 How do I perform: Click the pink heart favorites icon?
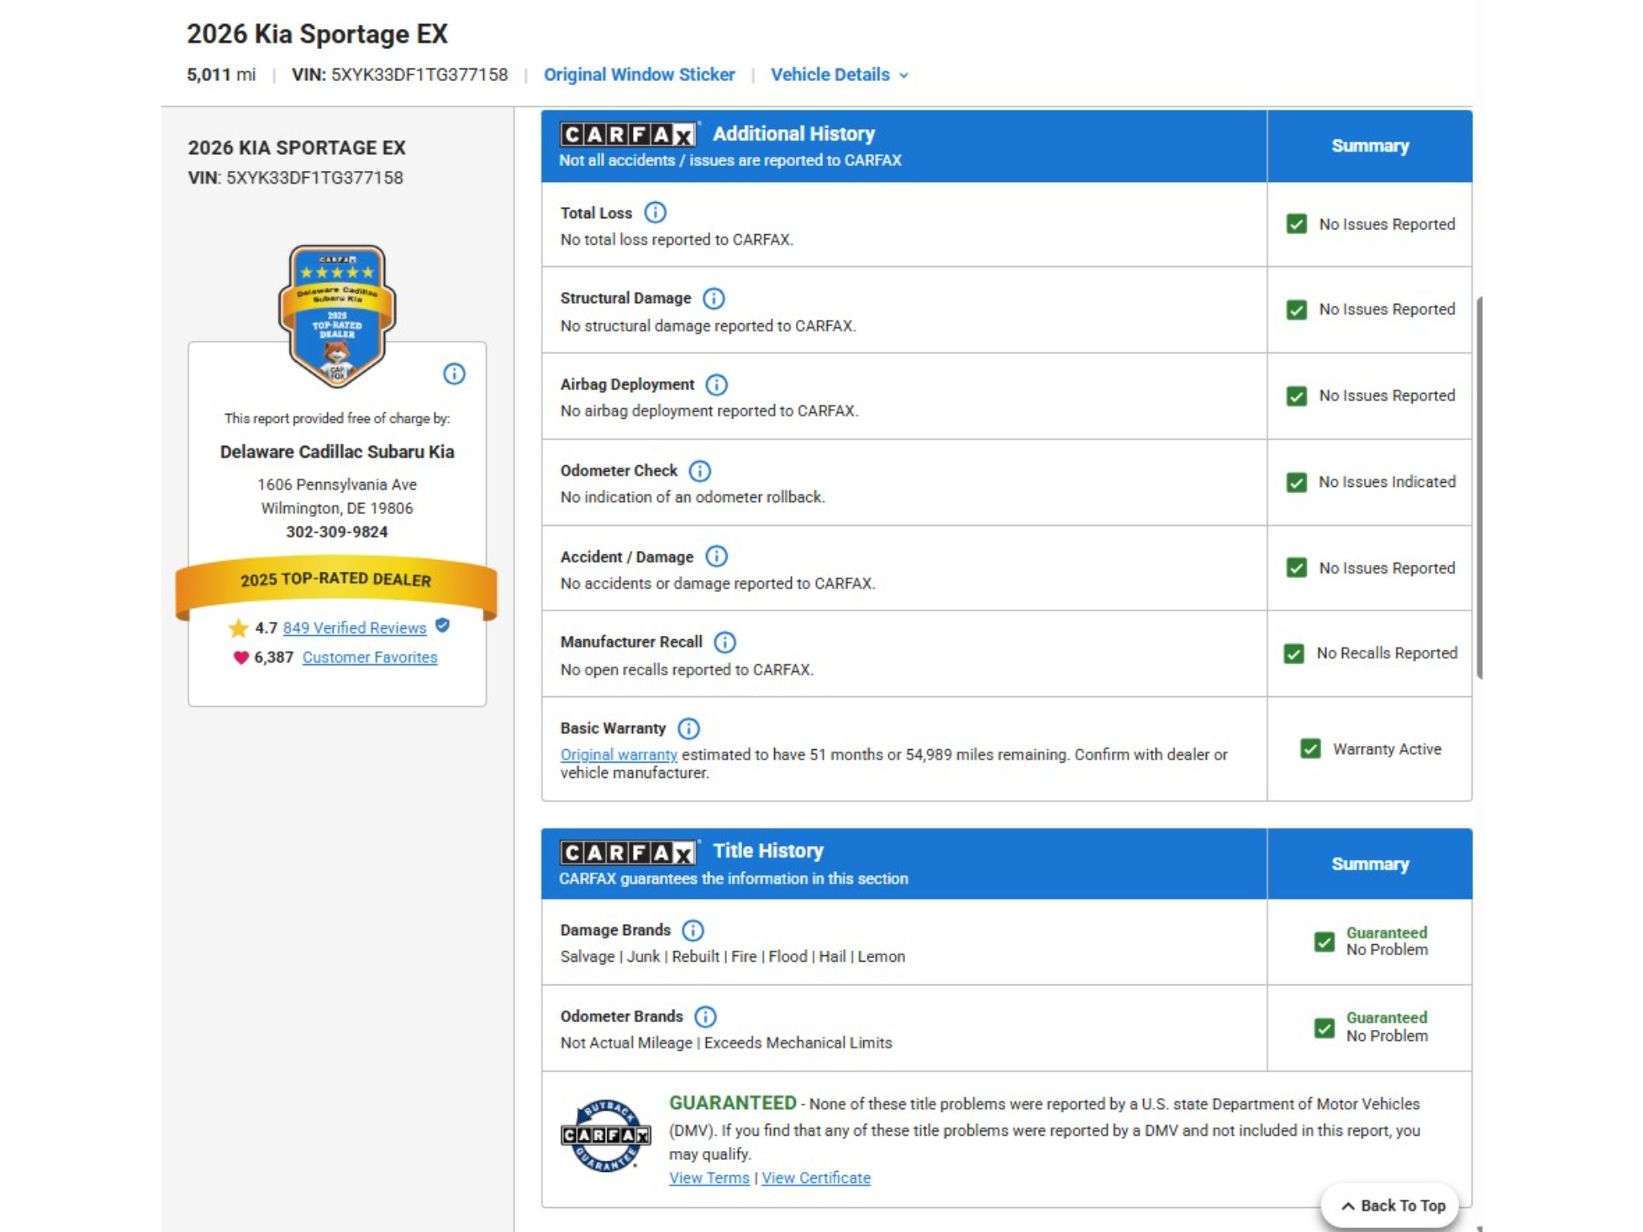241,658
